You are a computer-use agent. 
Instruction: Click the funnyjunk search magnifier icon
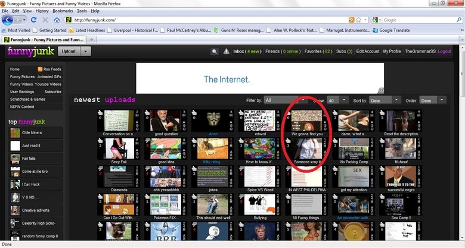(x=215, y=52)
